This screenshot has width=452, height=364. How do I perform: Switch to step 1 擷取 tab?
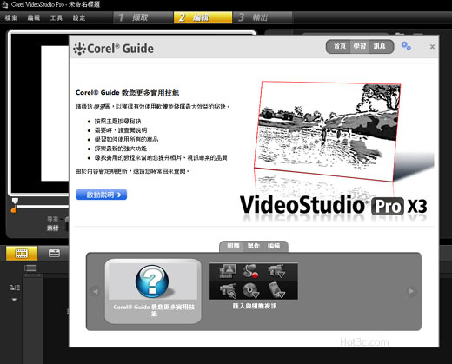143,17
